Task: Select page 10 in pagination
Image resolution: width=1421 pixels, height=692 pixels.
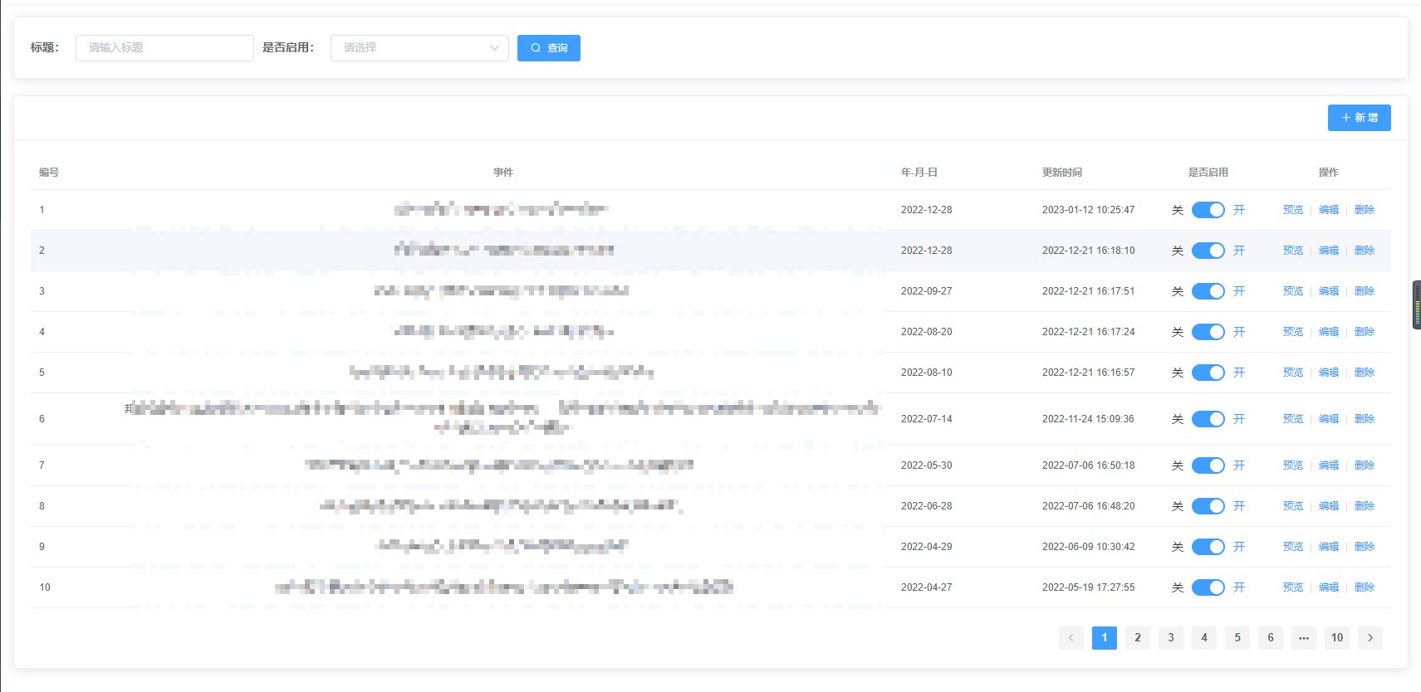Action: pyautogui.click(x=1337, y=638)
